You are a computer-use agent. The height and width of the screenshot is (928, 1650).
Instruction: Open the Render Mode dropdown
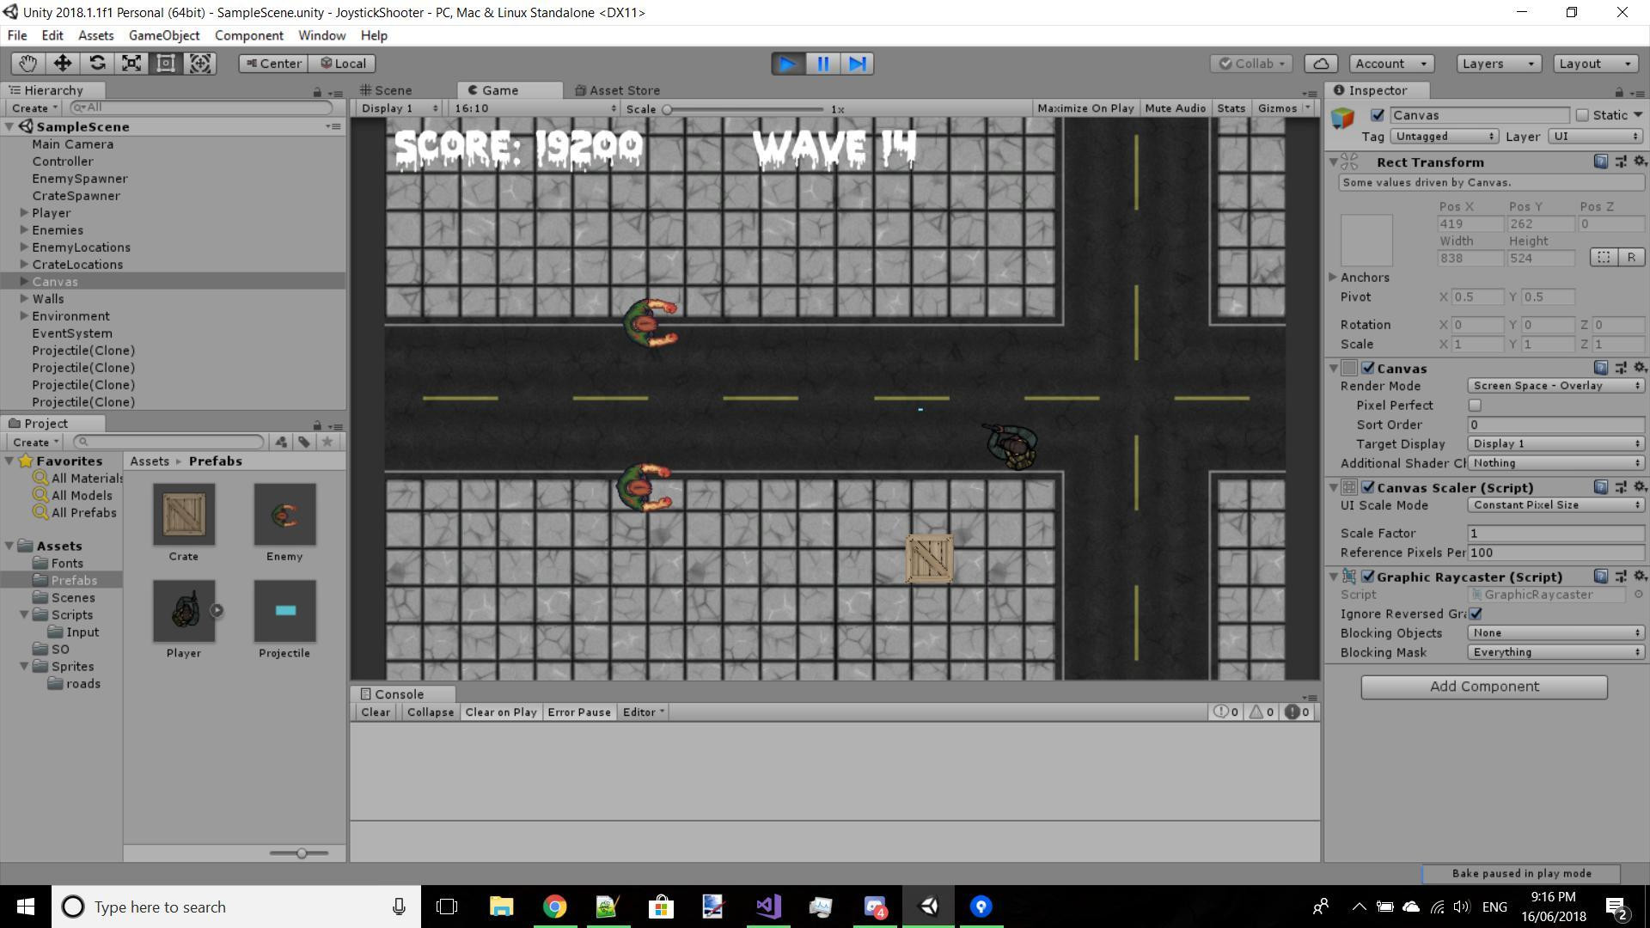pos(1555,386)
